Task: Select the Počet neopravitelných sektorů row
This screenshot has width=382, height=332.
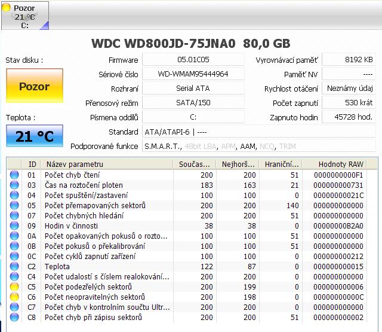Action: 187,297
